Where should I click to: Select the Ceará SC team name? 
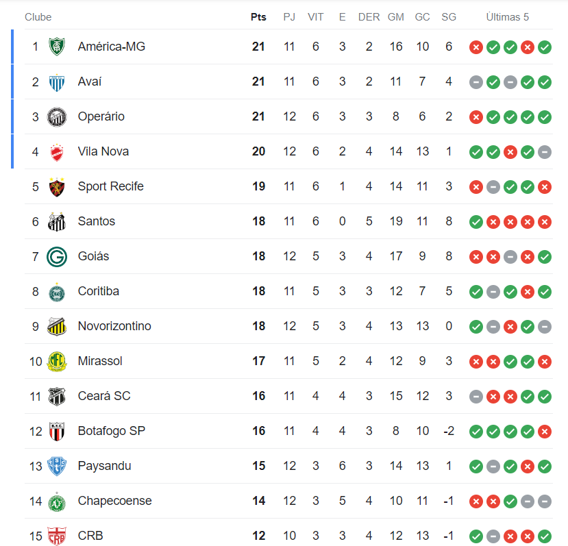[103, 396]
